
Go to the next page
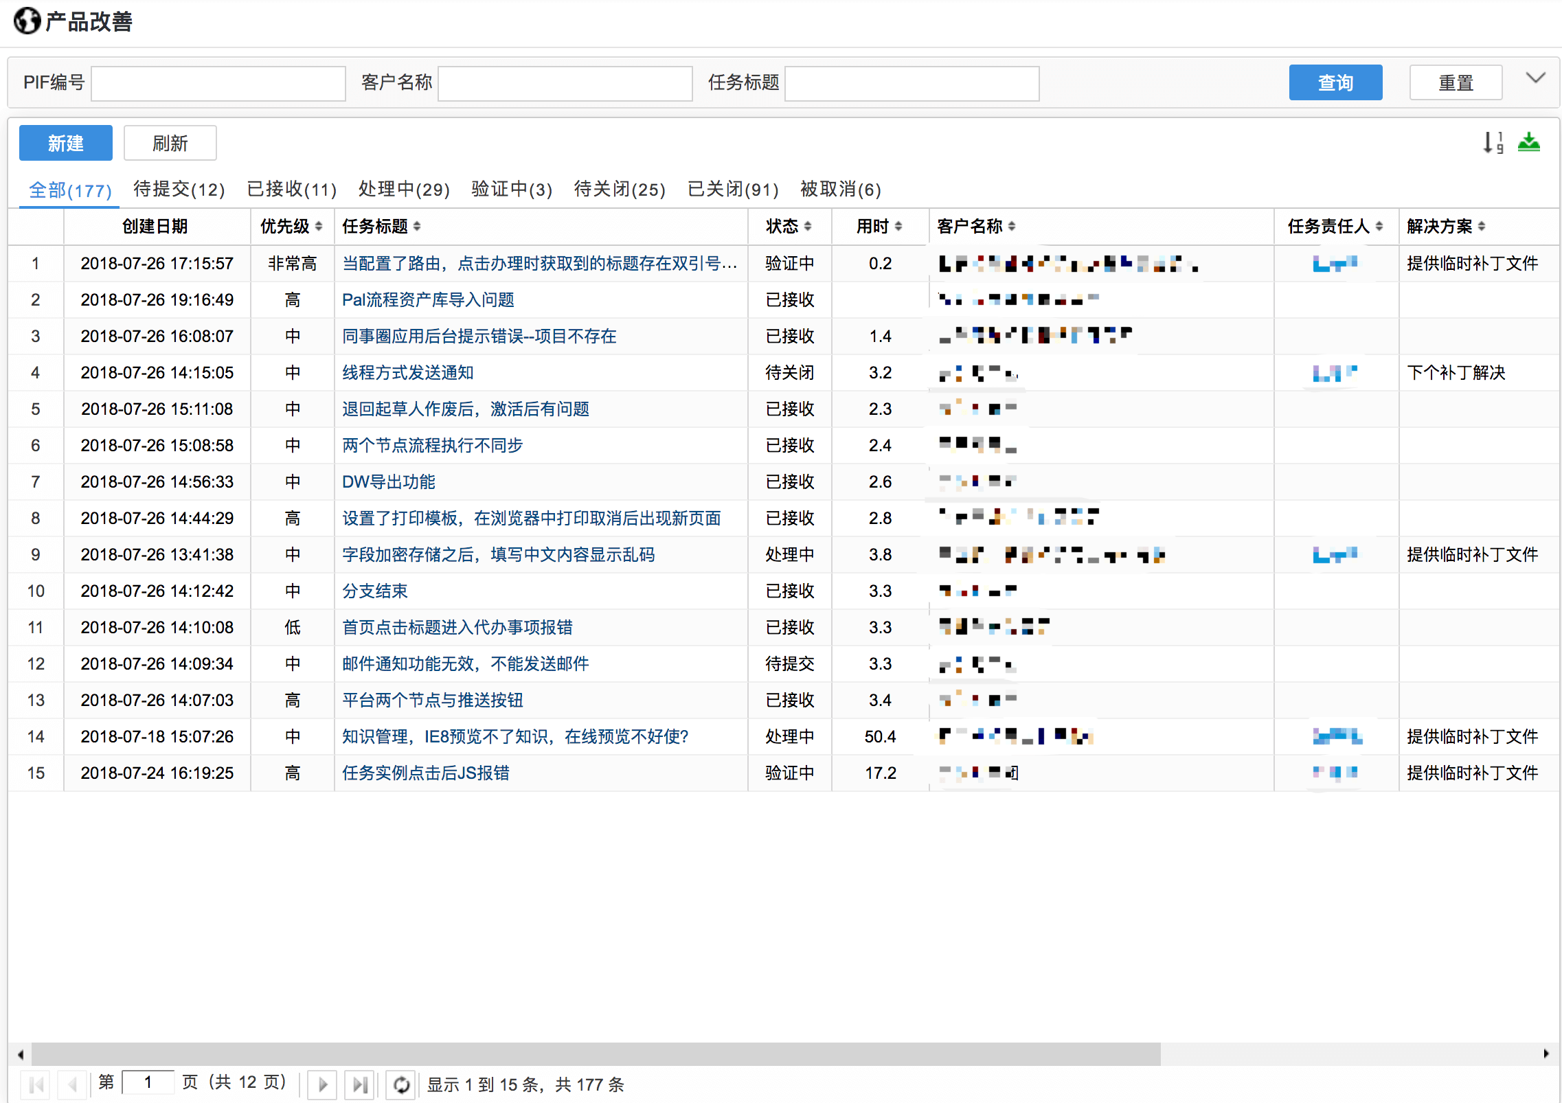point(322,1084)
